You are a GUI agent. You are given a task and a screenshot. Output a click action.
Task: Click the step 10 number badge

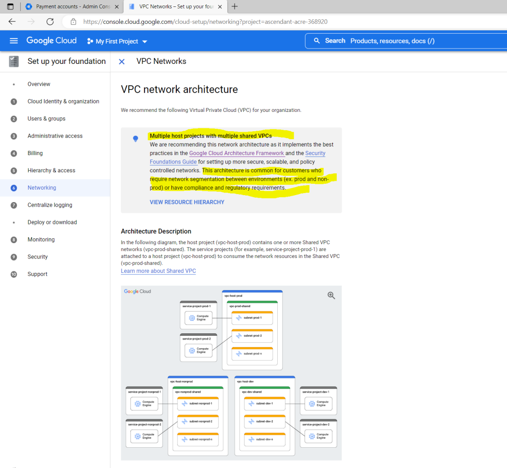point(13,274)
